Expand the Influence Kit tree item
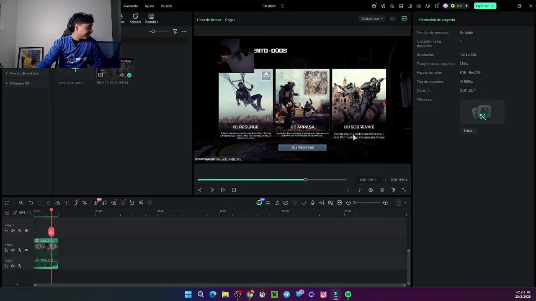The height and width of the screenshot is (301, 536). (x=6, y=83)
